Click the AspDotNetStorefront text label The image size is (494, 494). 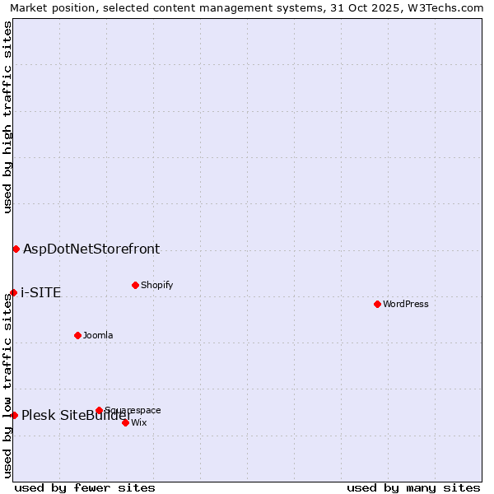pos(91,249)
